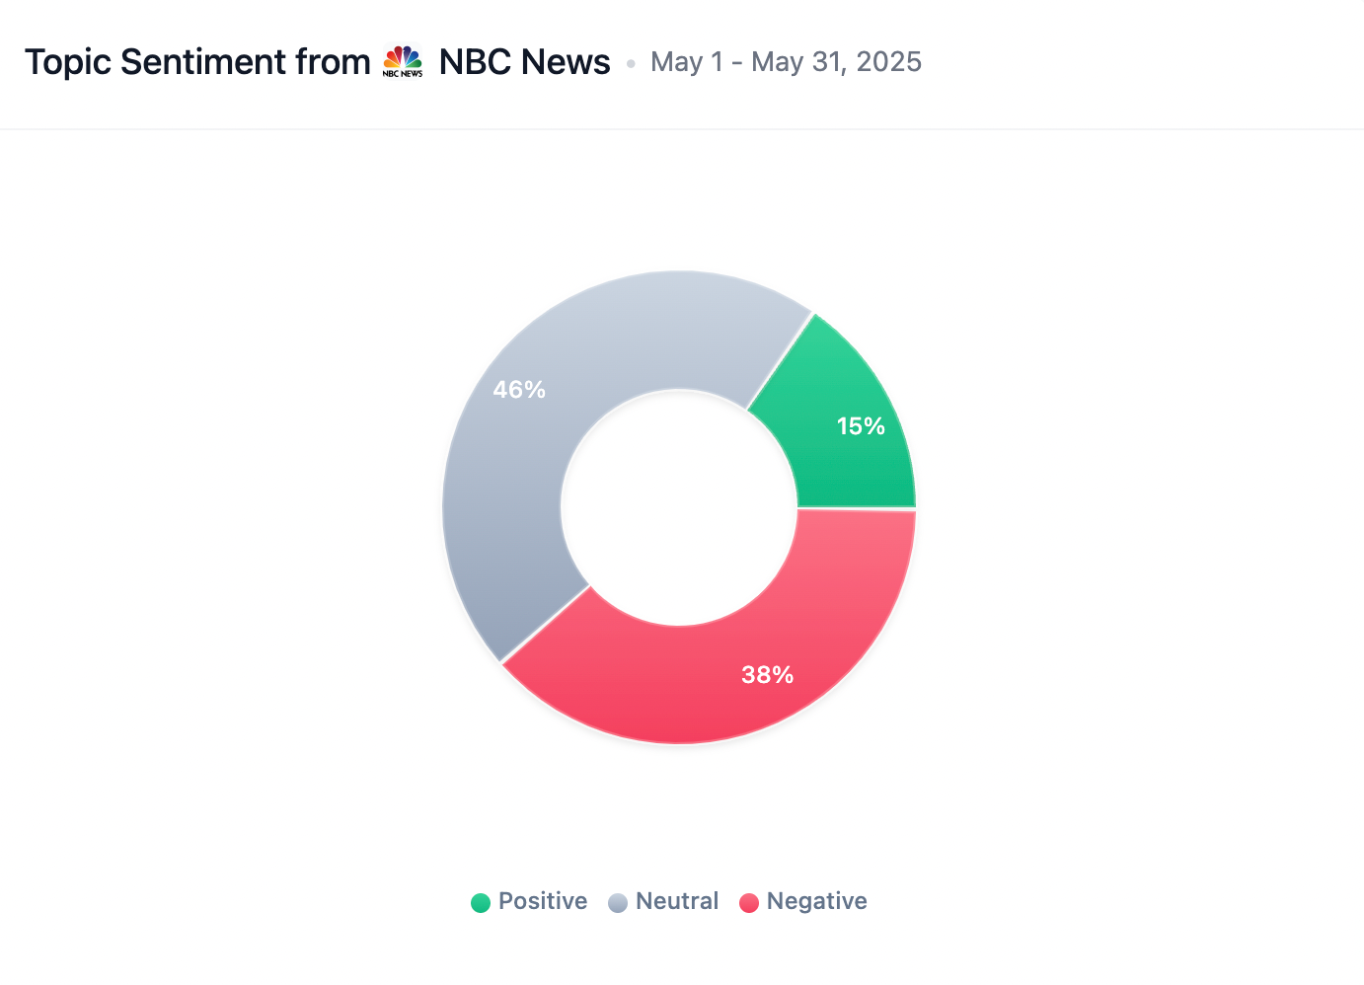Image resolution: width=1364 pixels, height=985 pixels.
Task: Click the white gap between Positive and Negative slices
Action: coord(857,509)
